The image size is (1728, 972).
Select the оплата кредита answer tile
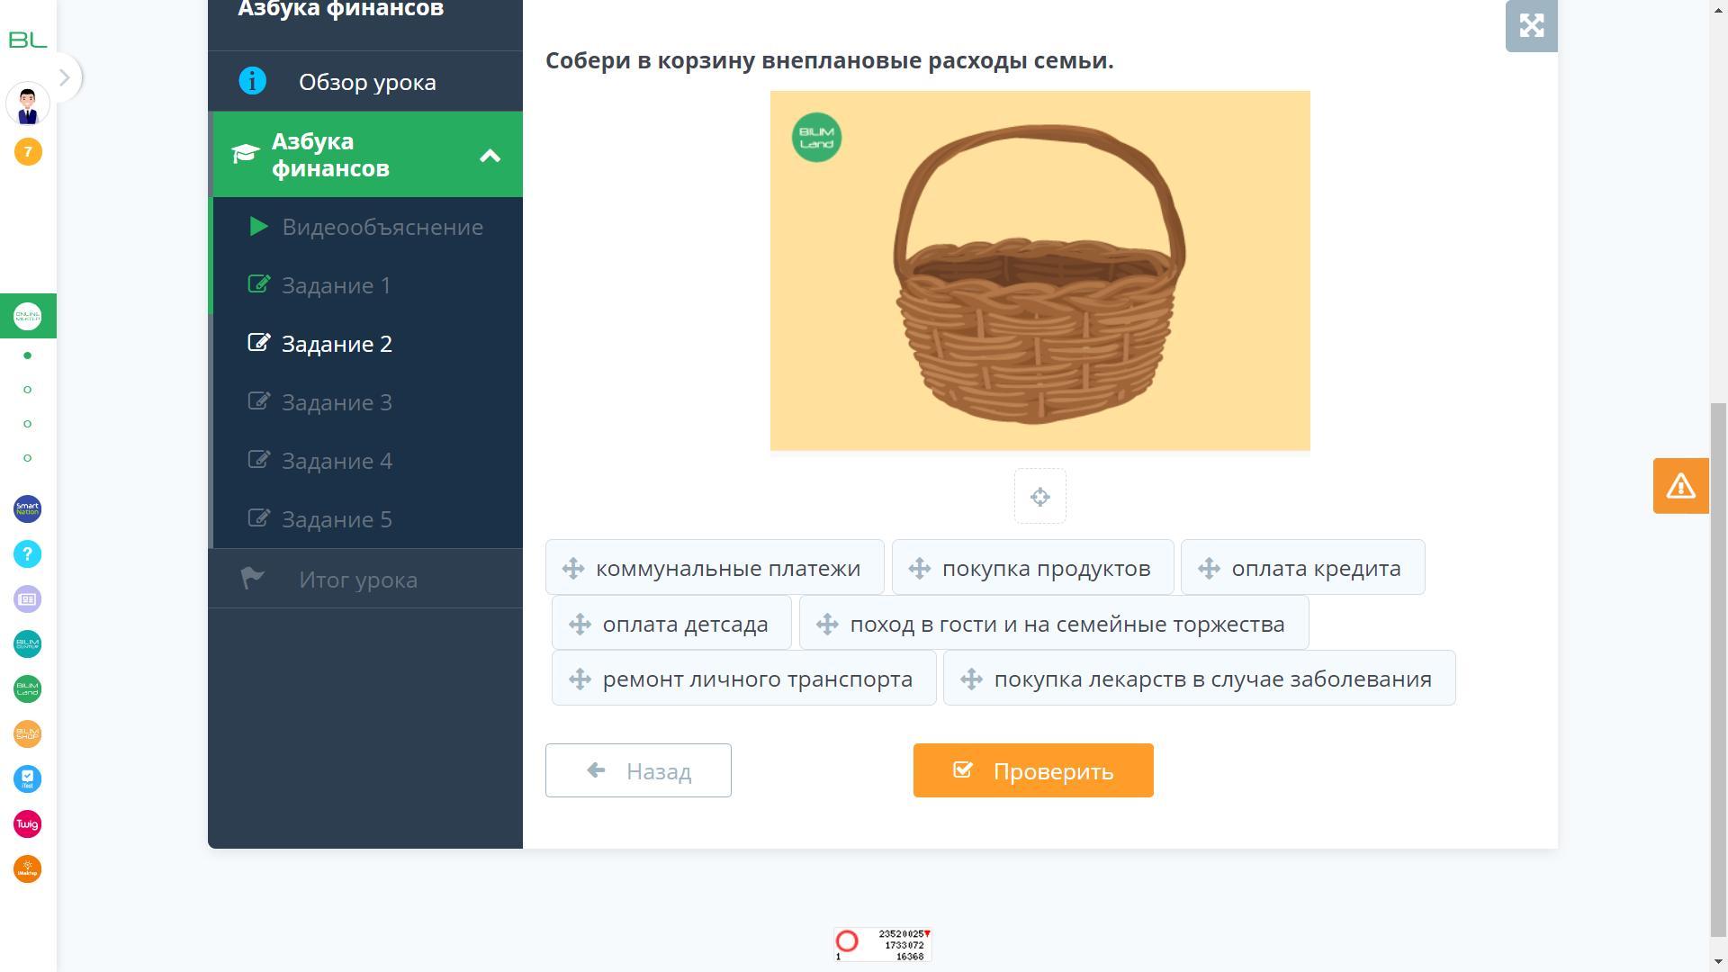coord(1302,568)
